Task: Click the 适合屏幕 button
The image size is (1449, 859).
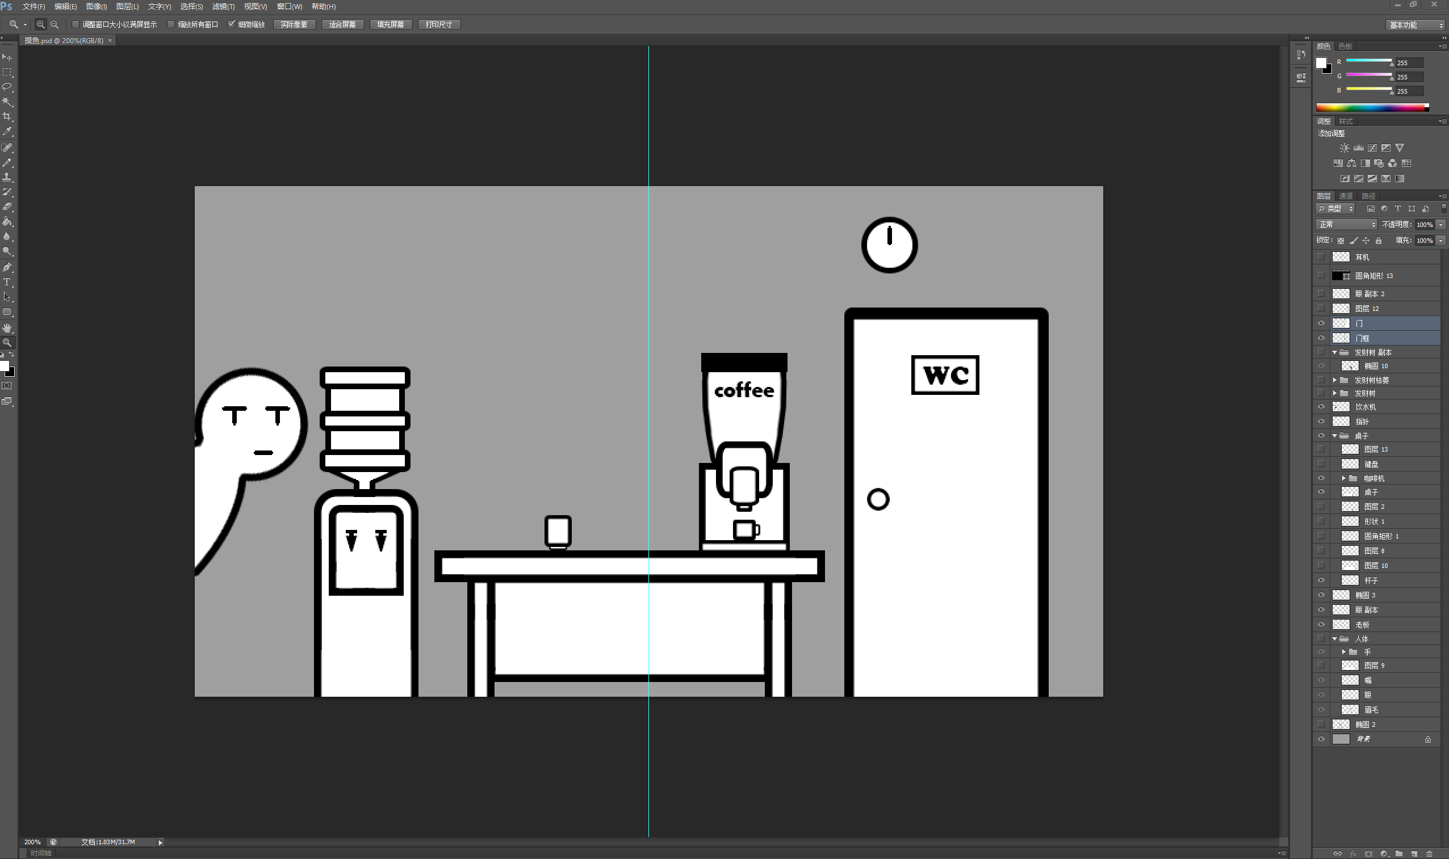Action: pos(342,24)
